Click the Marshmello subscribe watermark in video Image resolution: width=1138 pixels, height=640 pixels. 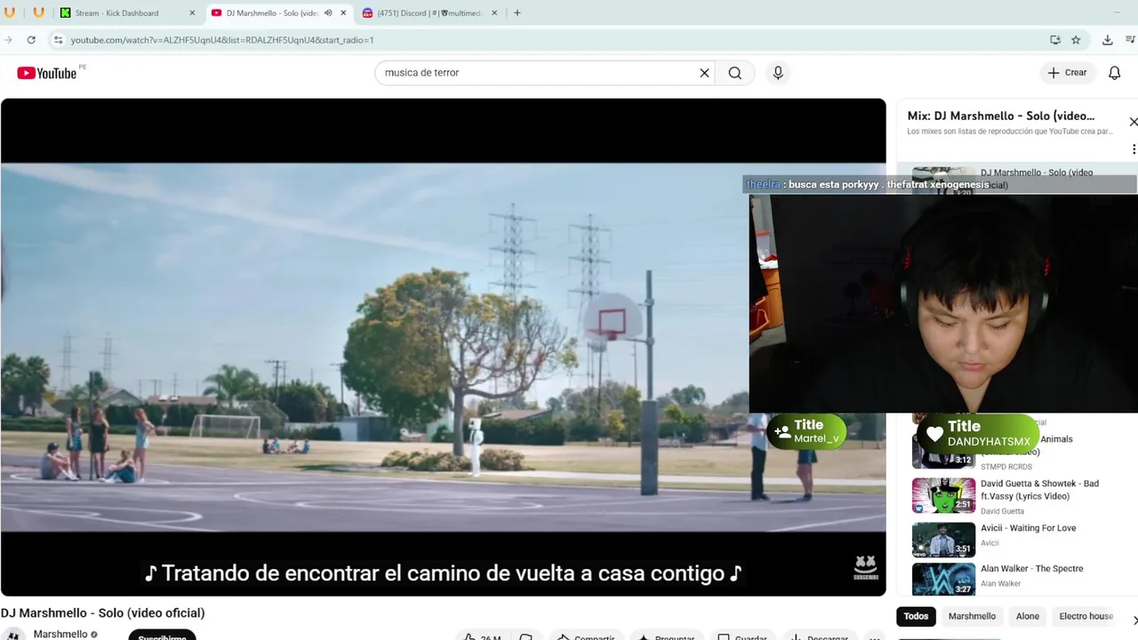866,567
